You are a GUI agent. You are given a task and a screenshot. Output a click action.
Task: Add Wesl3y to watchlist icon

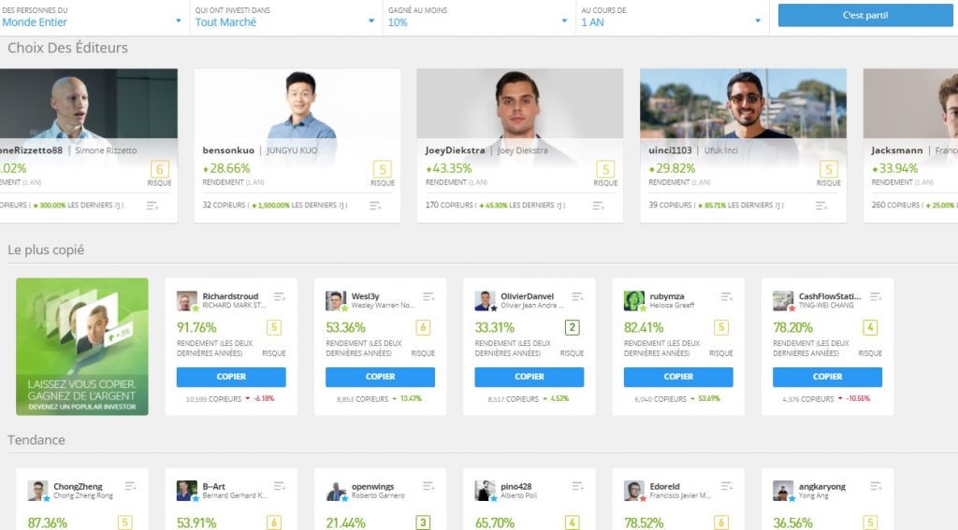[x=428, y=296]
